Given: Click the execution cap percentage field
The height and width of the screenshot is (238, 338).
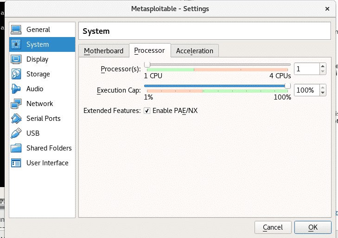Looking at the screenshot, I should coord(306,90).
